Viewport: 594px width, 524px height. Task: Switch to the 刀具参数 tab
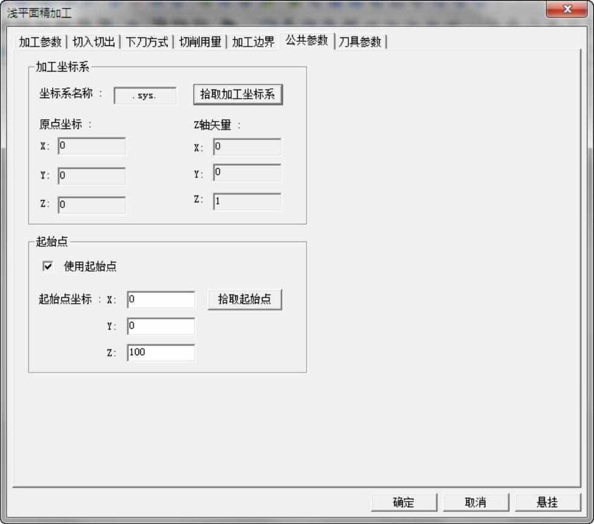coord(360,42)
